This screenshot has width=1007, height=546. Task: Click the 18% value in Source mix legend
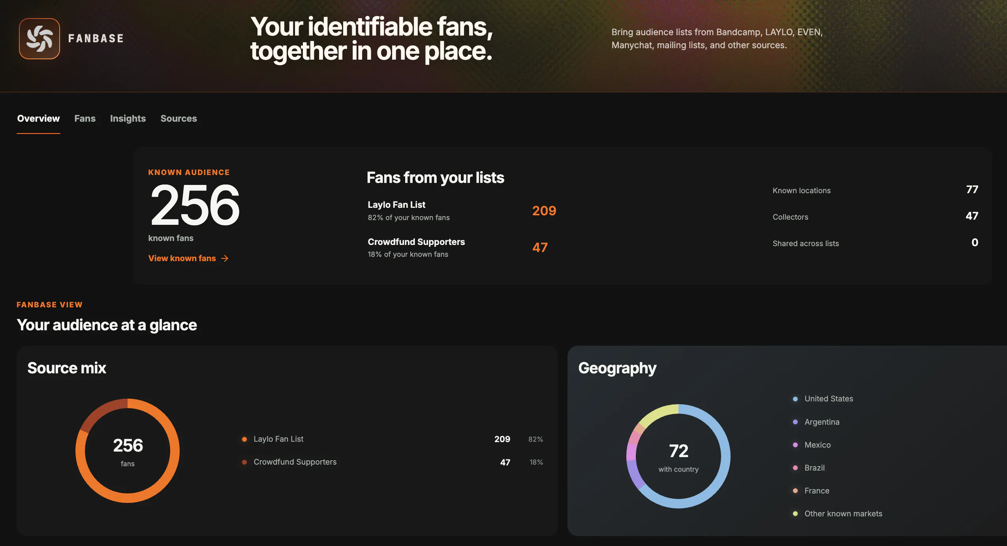pos(536,462)
